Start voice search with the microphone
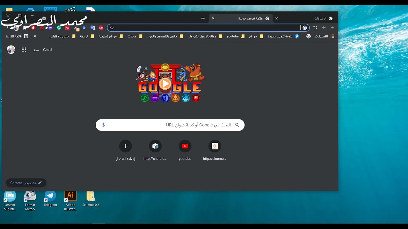The width and height of the screenshot is (408, 229). pyautogui.click(x=103, y=125)
